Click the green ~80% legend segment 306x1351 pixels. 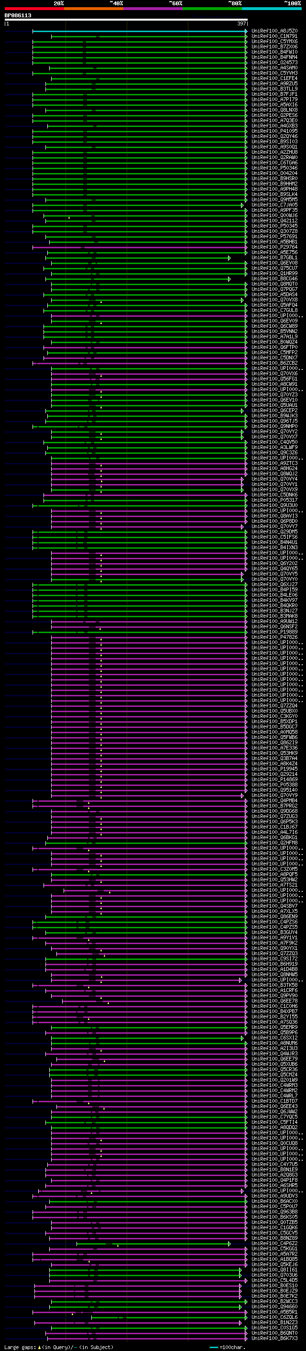pyautogui.click(x=212, y=9)
